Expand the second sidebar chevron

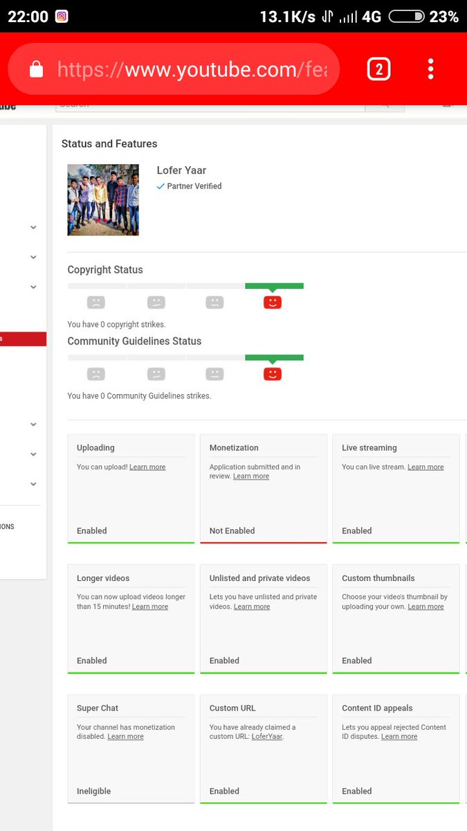(33, 257)
